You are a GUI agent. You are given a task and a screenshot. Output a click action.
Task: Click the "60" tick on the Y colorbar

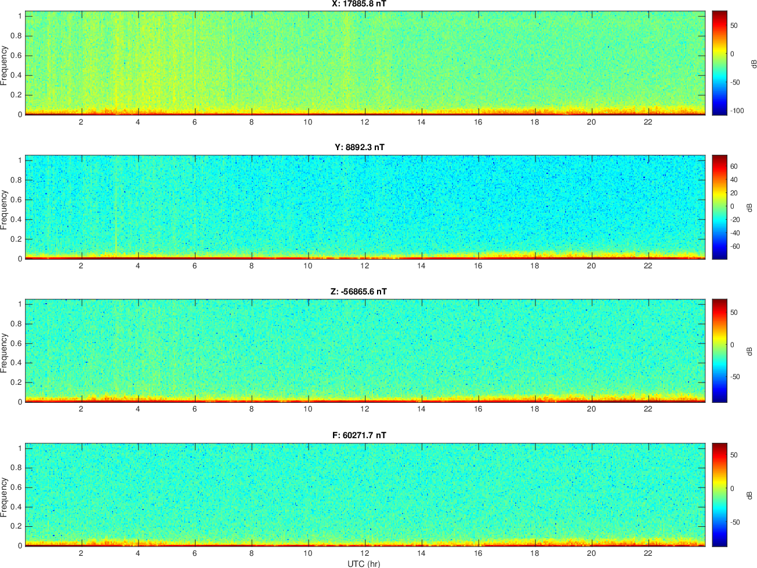click(734, 166)
